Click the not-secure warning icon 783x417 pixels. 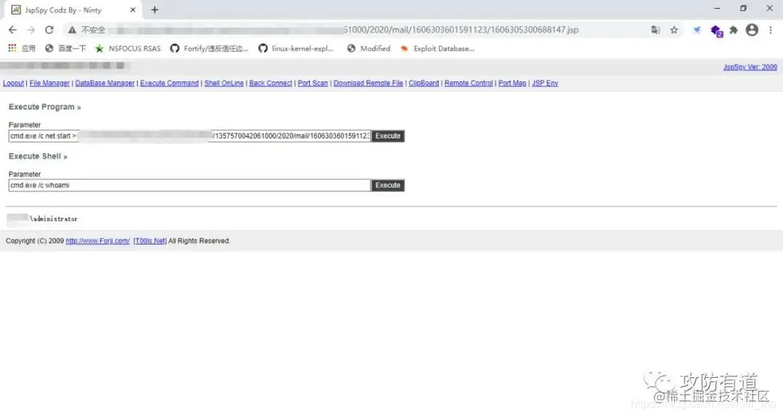click(x=72, y=30)
